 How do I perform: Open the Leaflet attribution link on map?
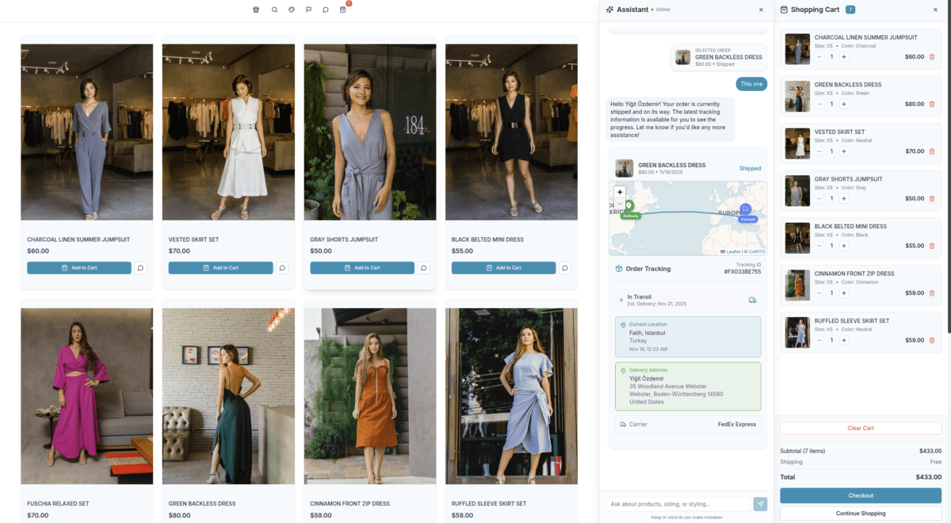click(732, 251)
